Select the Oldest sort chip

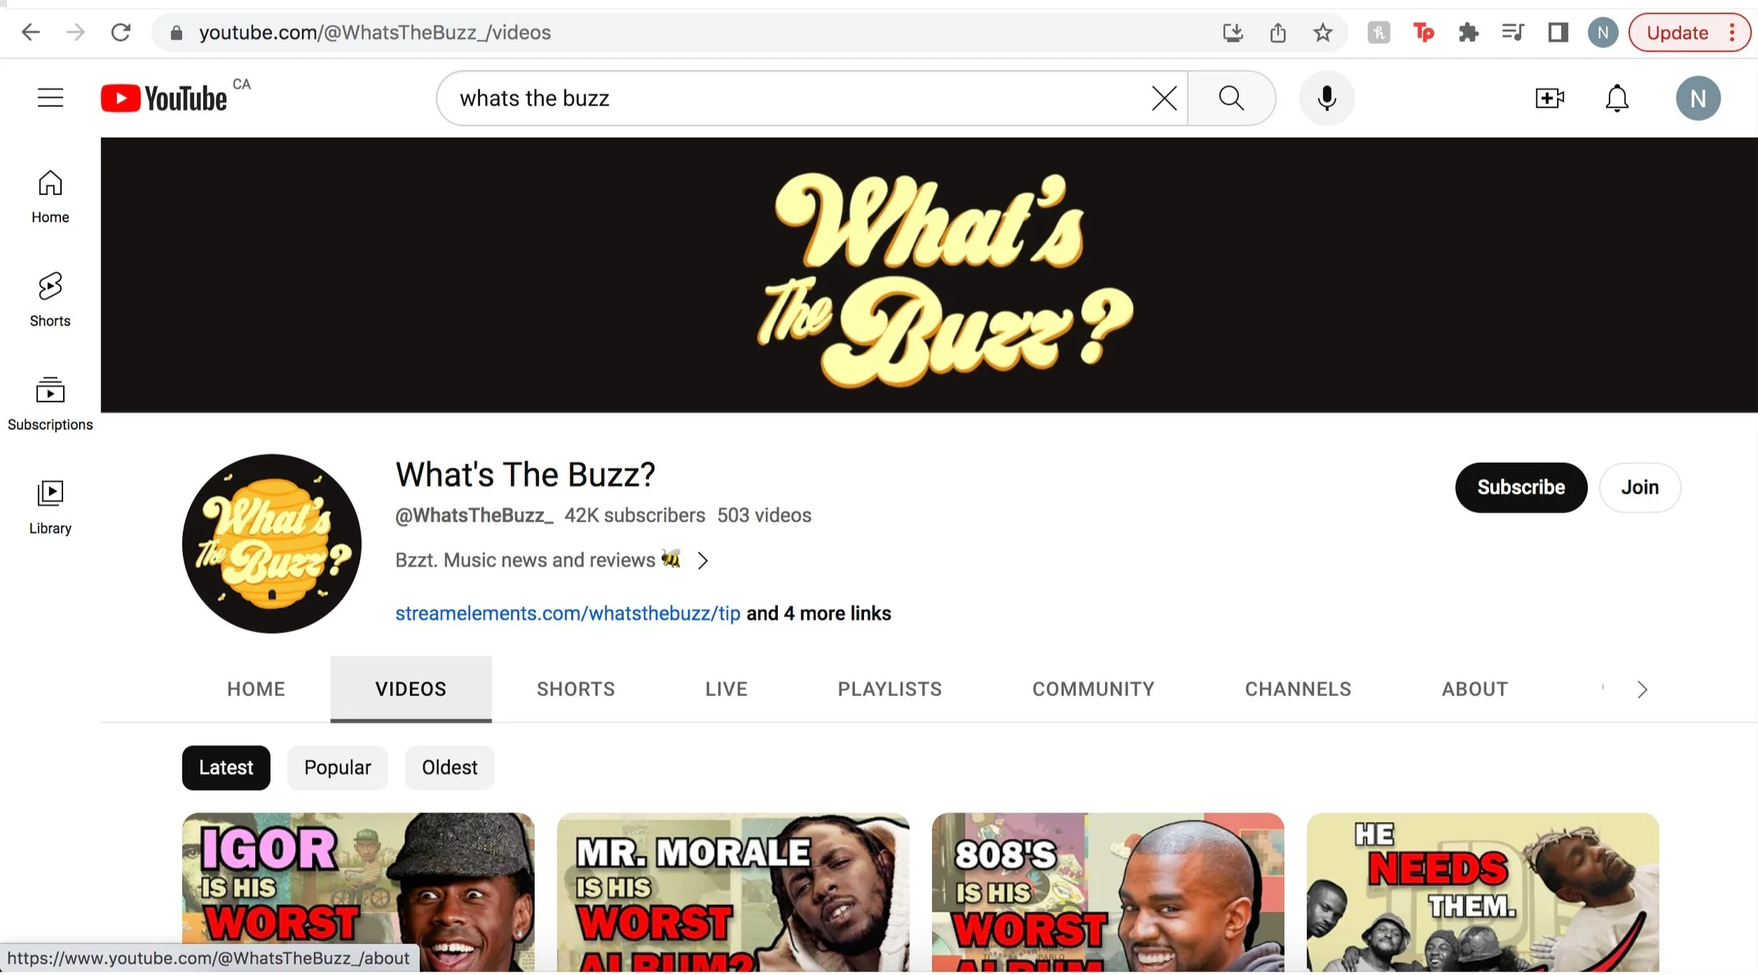click(449, 767)
